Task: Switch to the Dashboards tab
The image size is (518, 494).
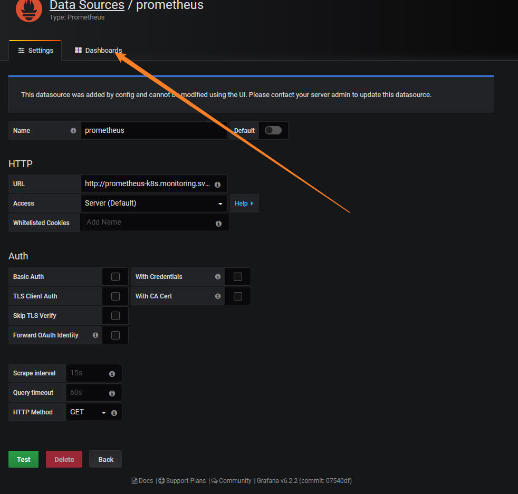Action: click(x=99, y=51)
